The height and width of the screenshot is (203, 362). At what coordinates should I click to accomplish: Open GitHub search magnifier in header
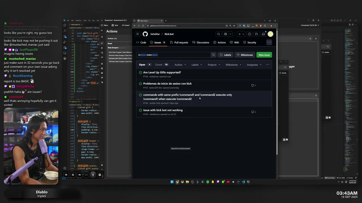(219, 34)
